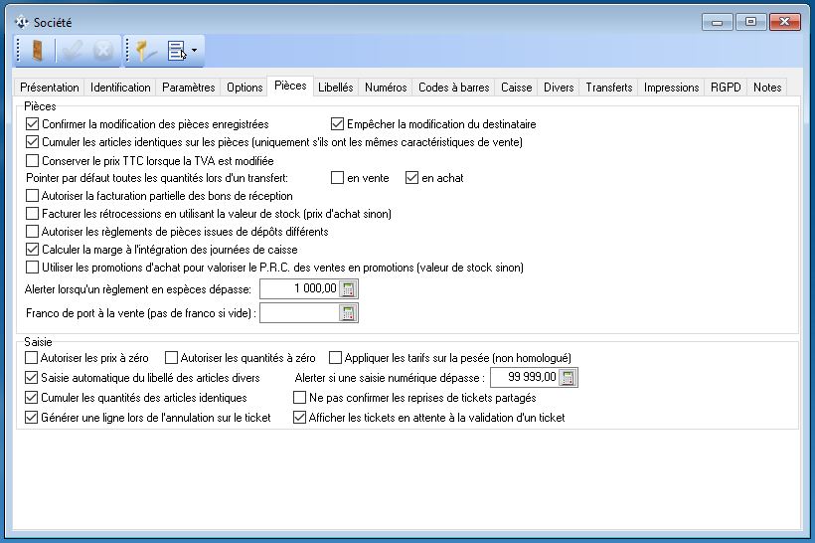Uncheck Empêcher la modification du destinataire
Screen dimensions: 815x543
coord(337,124)
